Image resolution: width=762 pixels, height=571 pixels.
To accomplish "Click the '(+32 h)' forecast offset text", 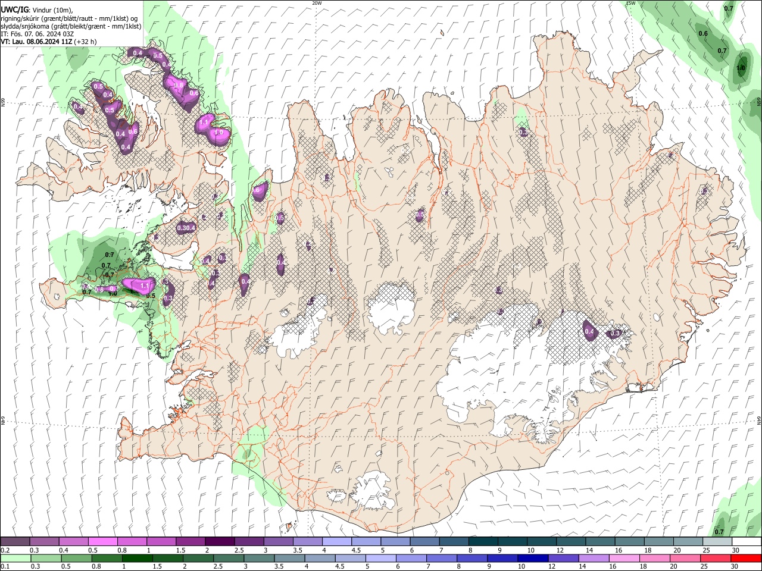I will click(x=86, y=42).
